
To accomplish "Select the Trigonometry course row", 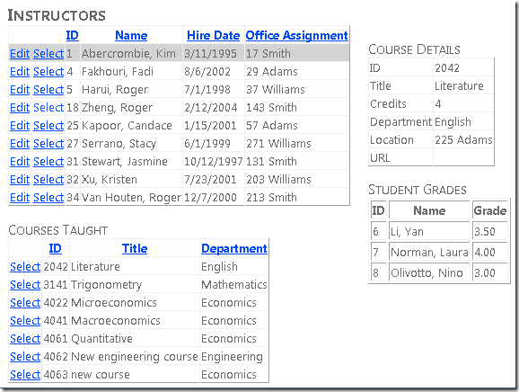I will coord(25,284).
